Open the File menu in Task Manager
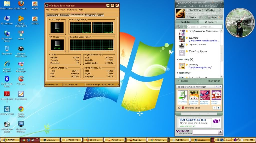256x143 pixels. pyautogui.click(x=47, y=10)
